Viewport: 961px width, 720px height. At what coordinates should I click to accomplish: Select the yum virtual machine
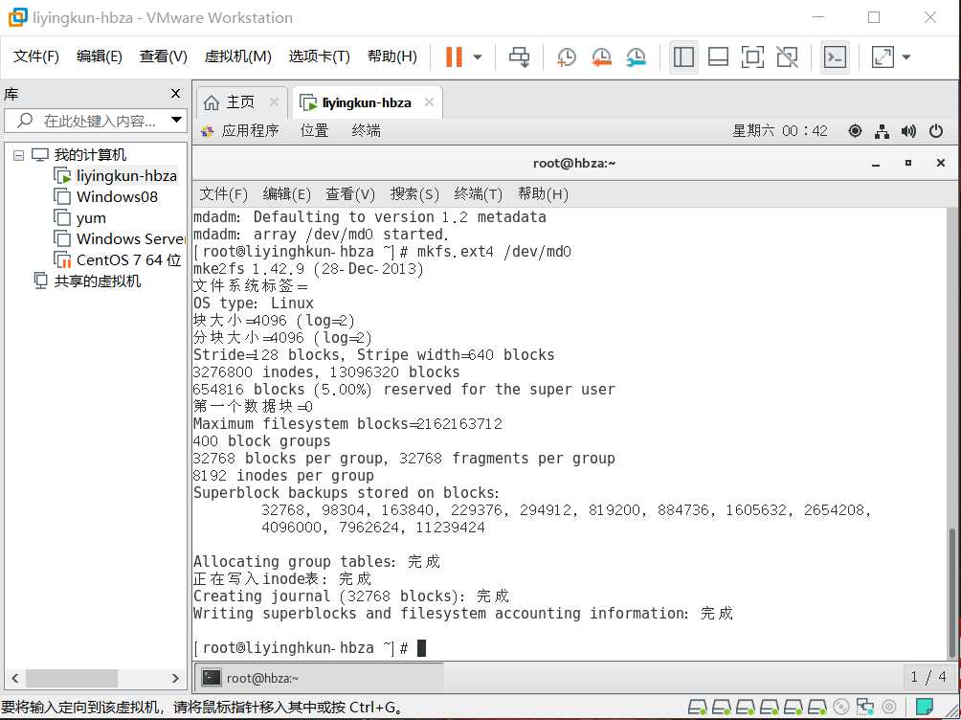tap(91, 217)
